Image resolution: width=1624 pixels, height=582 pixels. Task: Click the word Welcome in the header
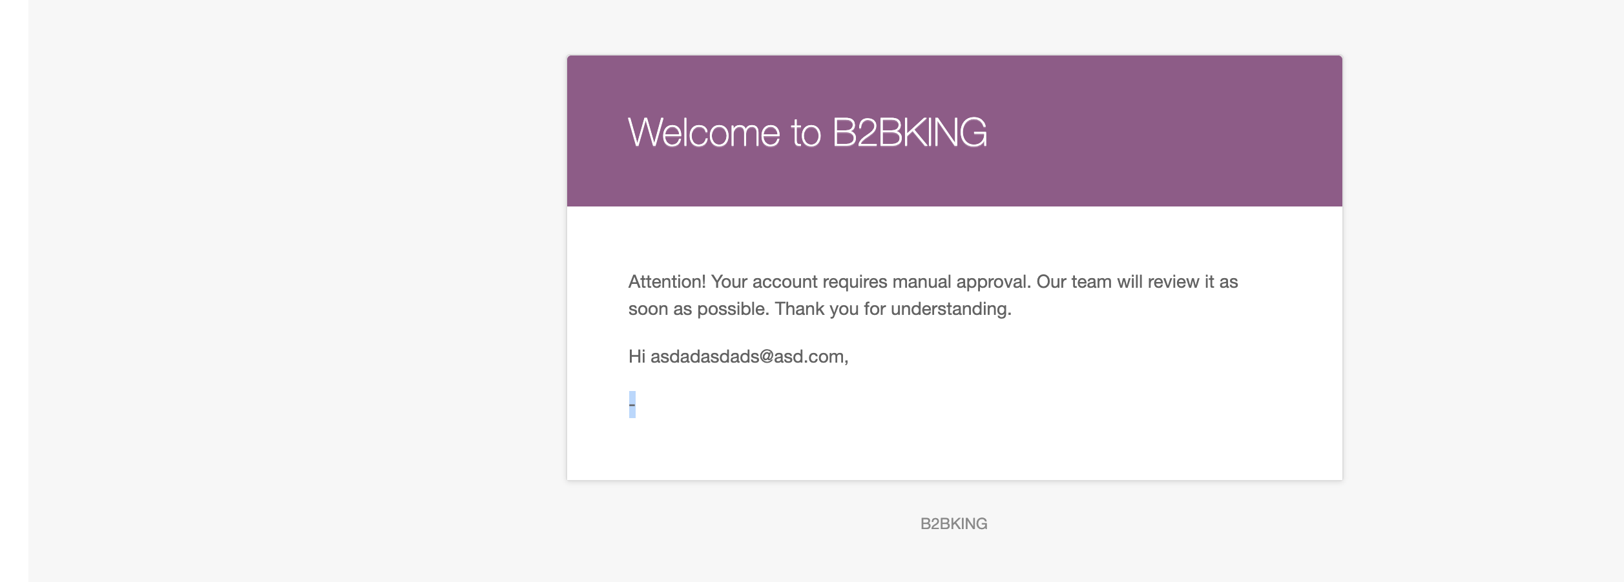pyautogui.click(x=703, y=133)
